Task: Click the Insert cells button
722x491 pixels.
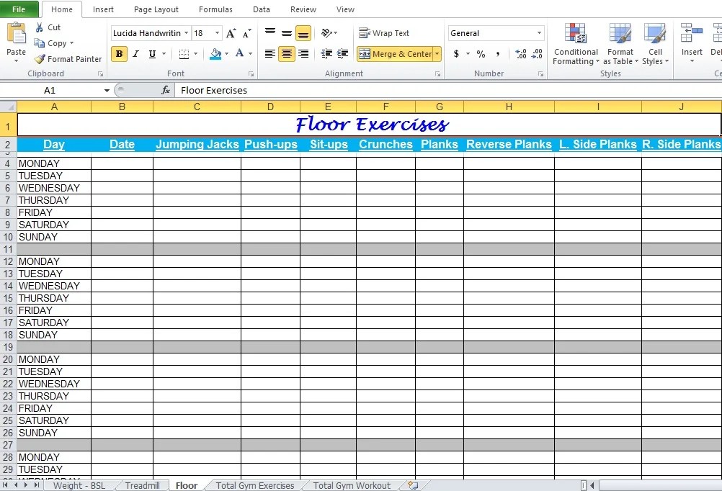Action: click(690, 43)
